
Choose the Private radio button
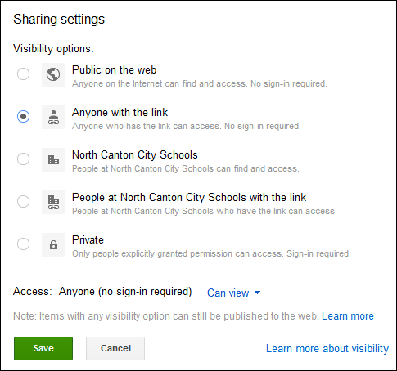coord(23,244)
